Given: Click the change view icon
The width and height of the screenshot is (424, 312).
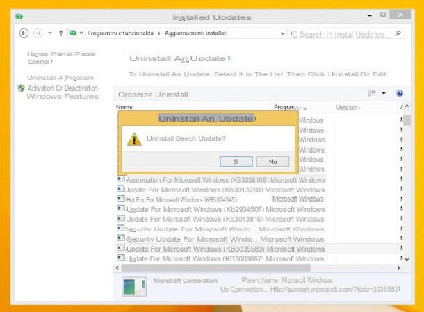Looking at the screenshot, I should (372, 93).
